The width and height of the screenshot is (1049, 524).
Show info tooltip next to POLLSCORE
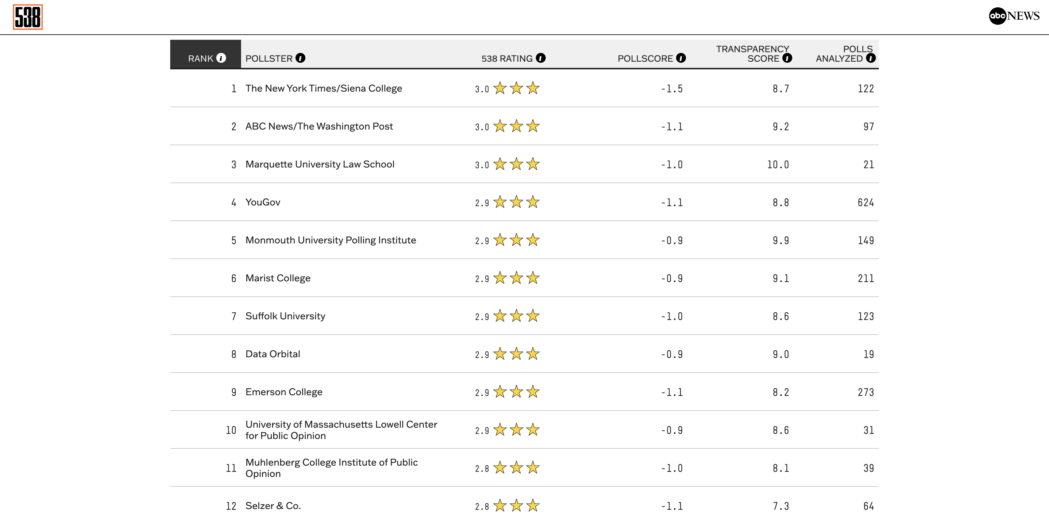pos(681,58)
